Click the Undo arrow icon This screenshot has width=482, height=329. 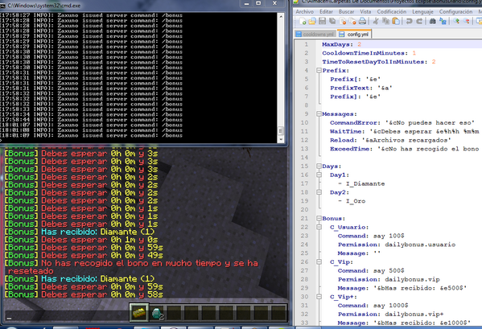tap(409, 21)
